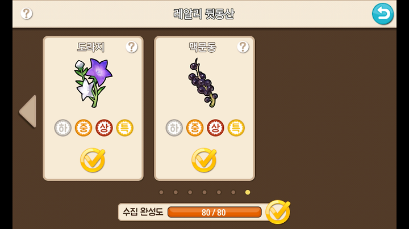Jump to the first page dot
409x229 pixels.
[161, 192]
